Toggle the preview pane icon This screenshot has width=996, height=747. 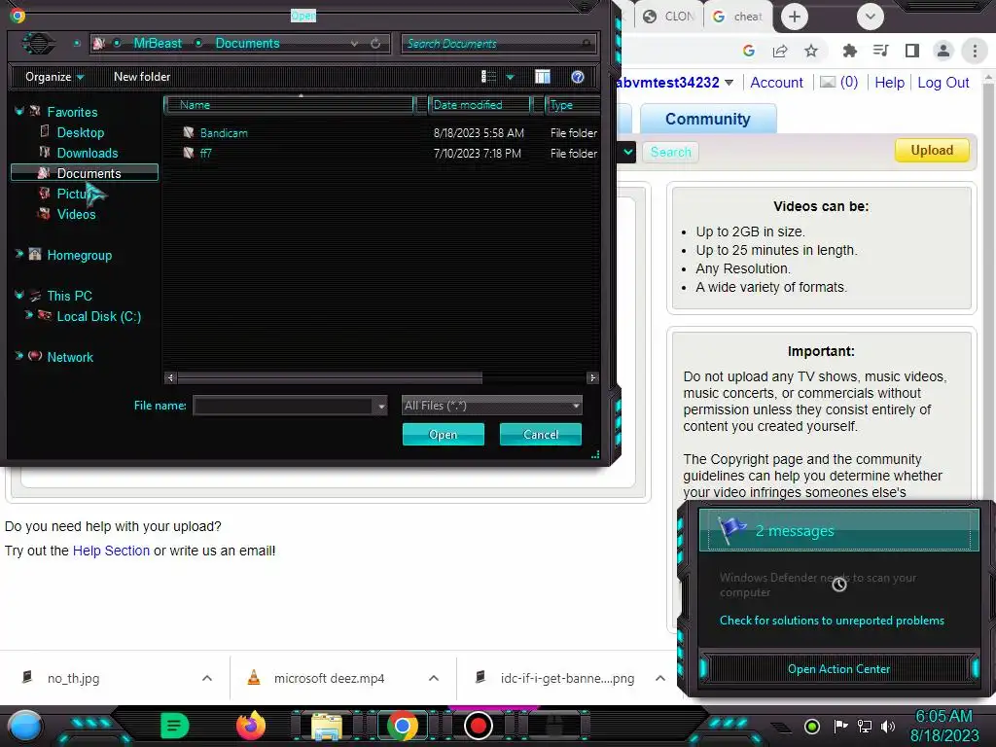(x=543, y=77)
